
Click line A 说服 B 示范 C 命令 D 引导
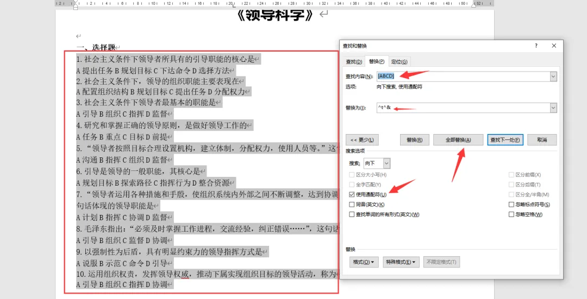(x=122, y=263)
